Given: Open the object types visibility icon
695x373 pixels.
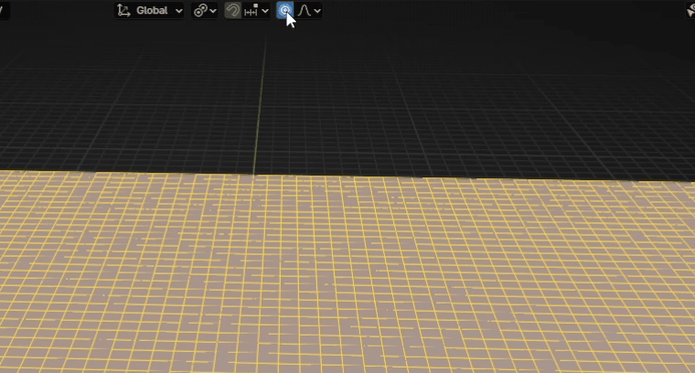Looking at the screenshot, I should click(691, 11).
